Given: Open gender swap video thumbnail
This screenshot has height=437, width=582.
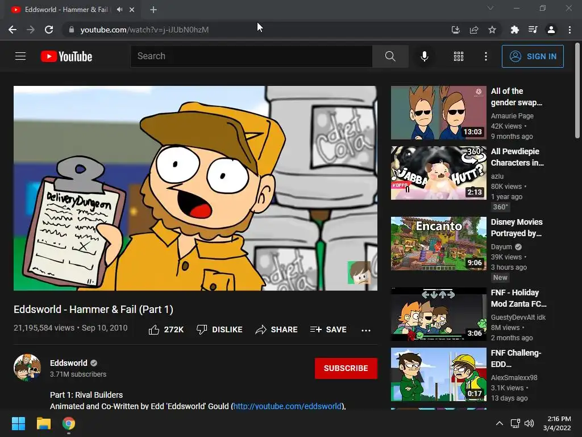Looking at the screenshot, I should coord(438,113).
